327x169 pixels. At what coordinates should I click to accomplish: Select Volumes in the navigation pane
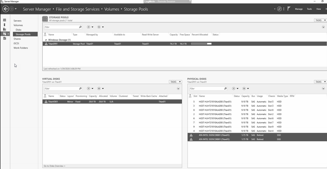(x=18, y=25)
